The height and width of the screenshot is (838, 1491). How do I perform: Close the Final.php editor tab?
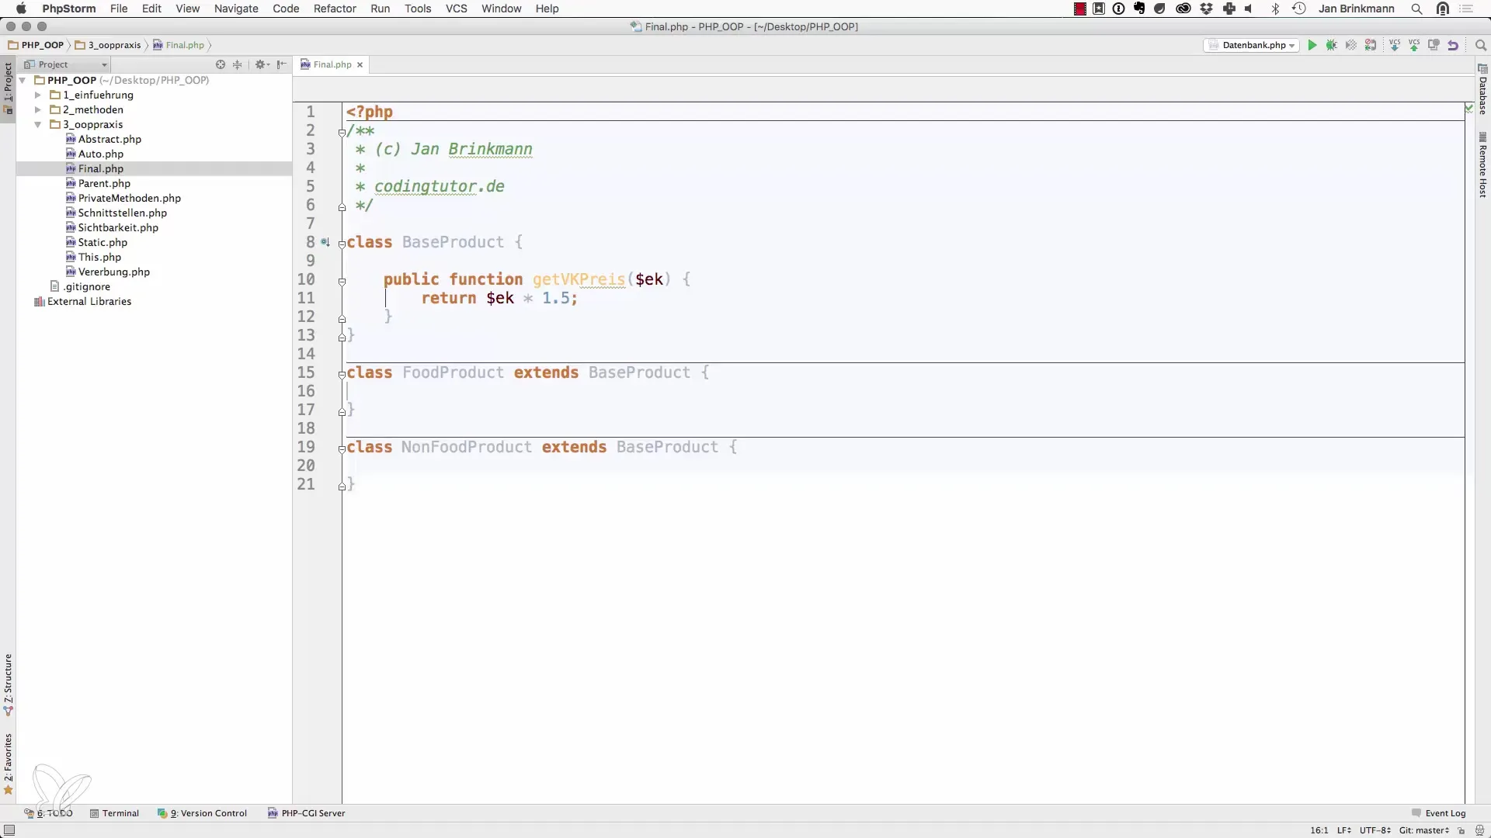pyautogui.click(x=360, y=64)
